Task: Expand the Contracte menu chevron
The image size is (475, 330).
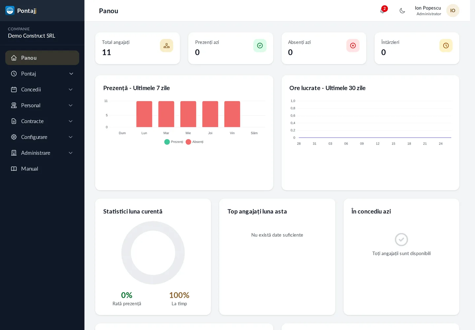Action: tap(71, 121)
